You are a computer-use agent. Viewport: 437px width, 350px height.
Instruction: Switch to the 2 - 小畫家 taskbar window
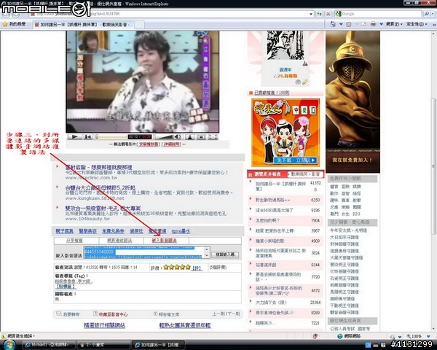[x=103, y=345]
